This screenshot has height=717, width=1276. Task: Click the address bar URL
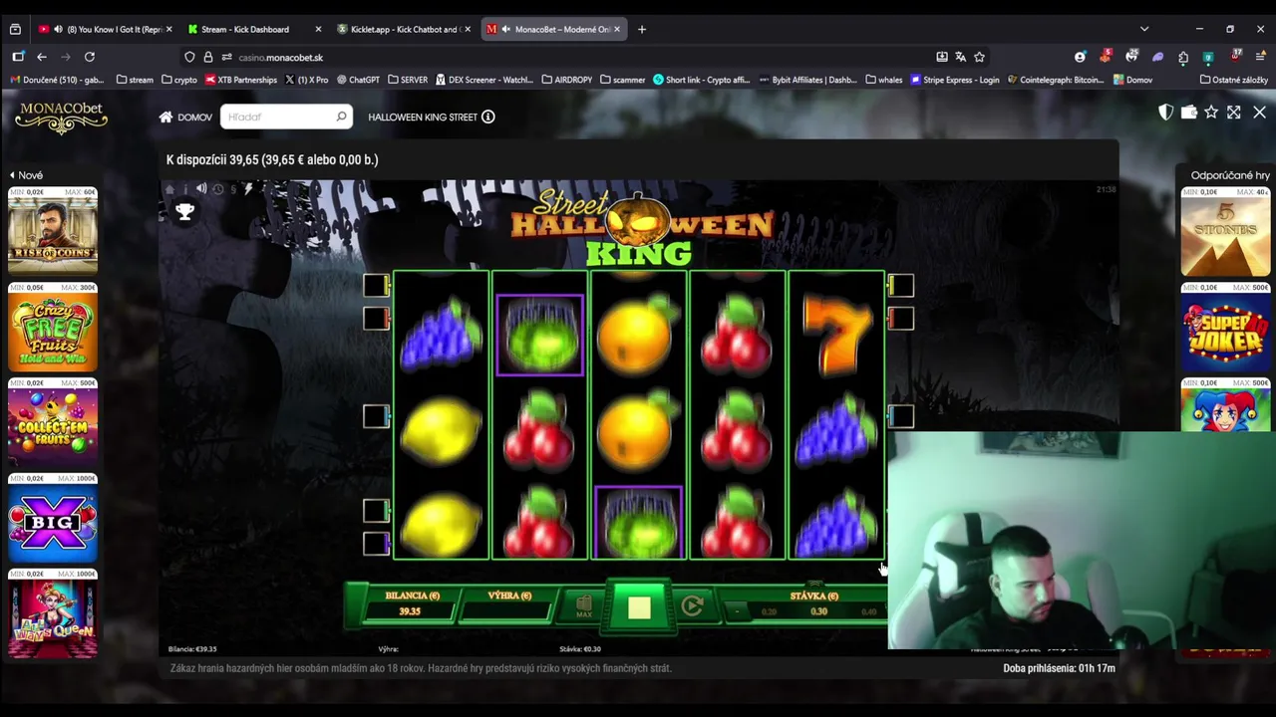click(x=280, y=58)
